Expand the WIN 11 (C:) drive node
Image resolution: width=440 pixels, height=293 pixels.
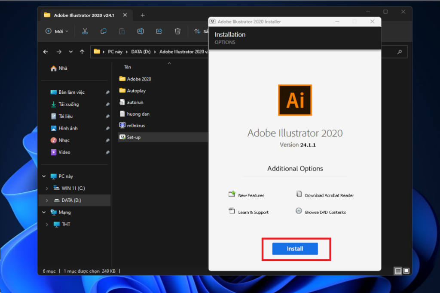(x=47, y=188)
